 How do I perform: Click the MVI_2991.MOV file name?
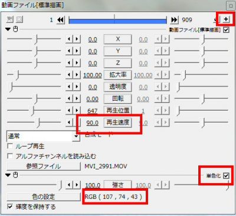(x=106, y=167)
